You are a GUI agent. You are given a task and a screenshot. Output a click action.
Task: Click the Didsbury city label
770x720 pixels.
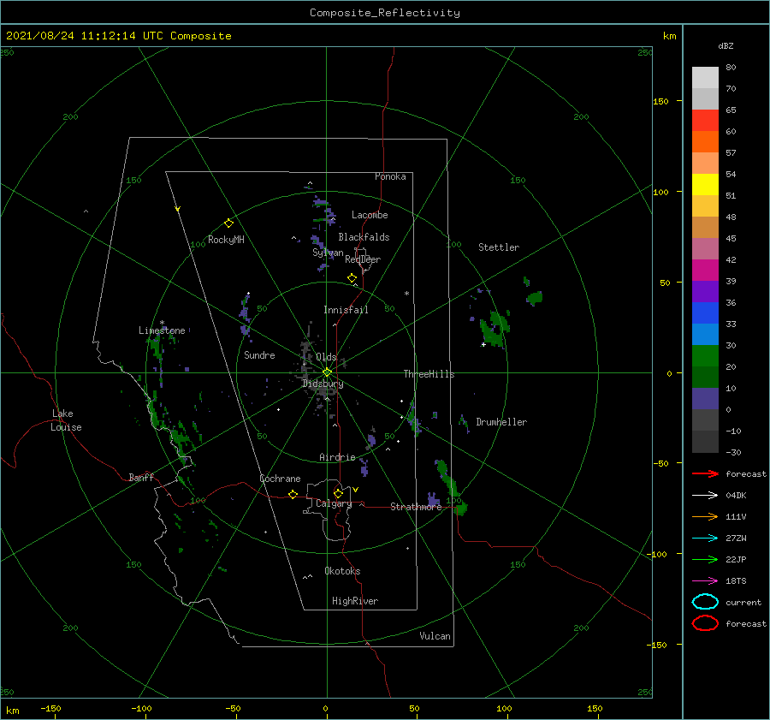click(323, 384)
